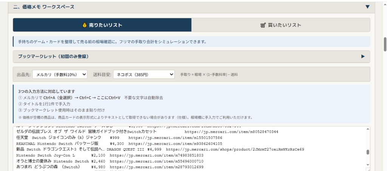This screenshot has width=387, height=171.
Task: Click the textarea scrollbar thumb
Action: pos(368,152)
